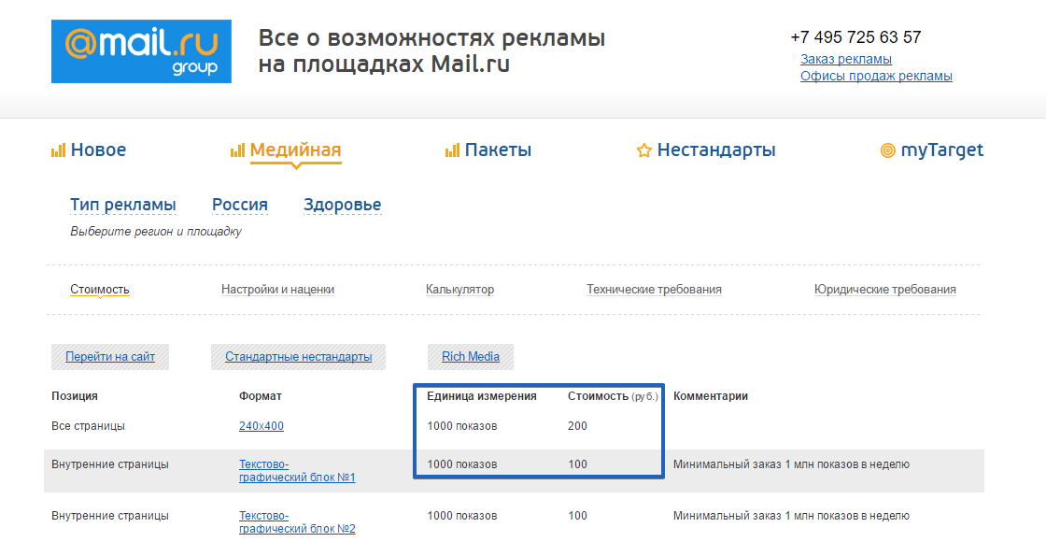Image resolution: width=1046 pixels, height=542 pixels.
Task: Open the Пакеты section
Action: pyautogui.click(x=499, y=150)
